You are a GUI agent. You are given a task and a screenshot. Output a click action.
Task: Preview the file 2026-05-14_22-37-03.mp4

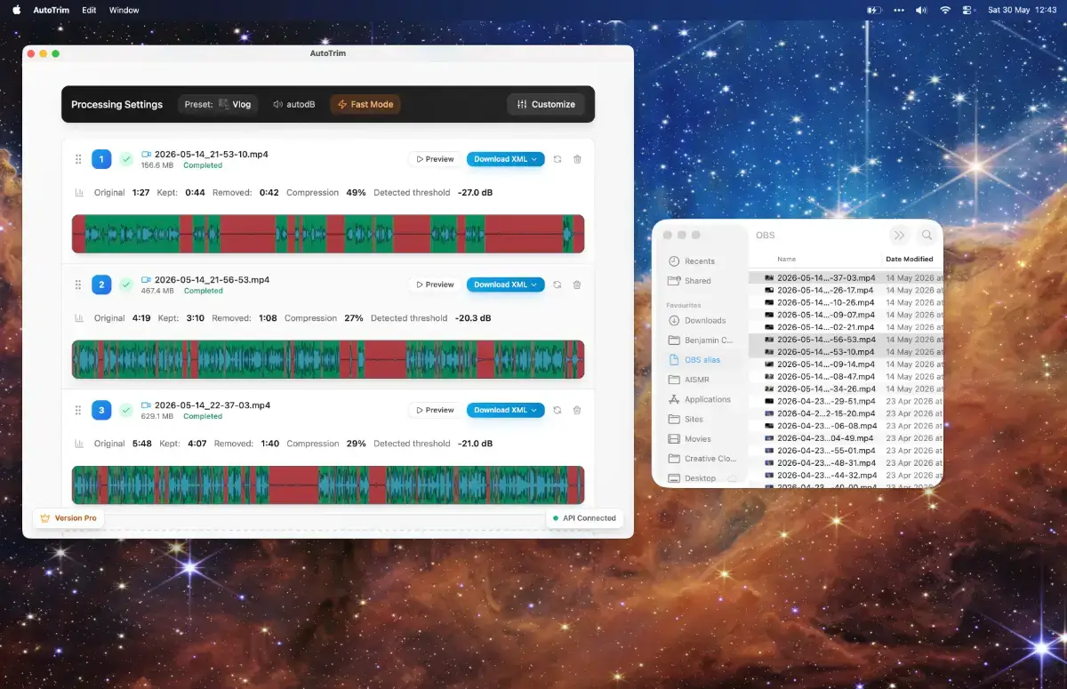click(x=436, y=410)
